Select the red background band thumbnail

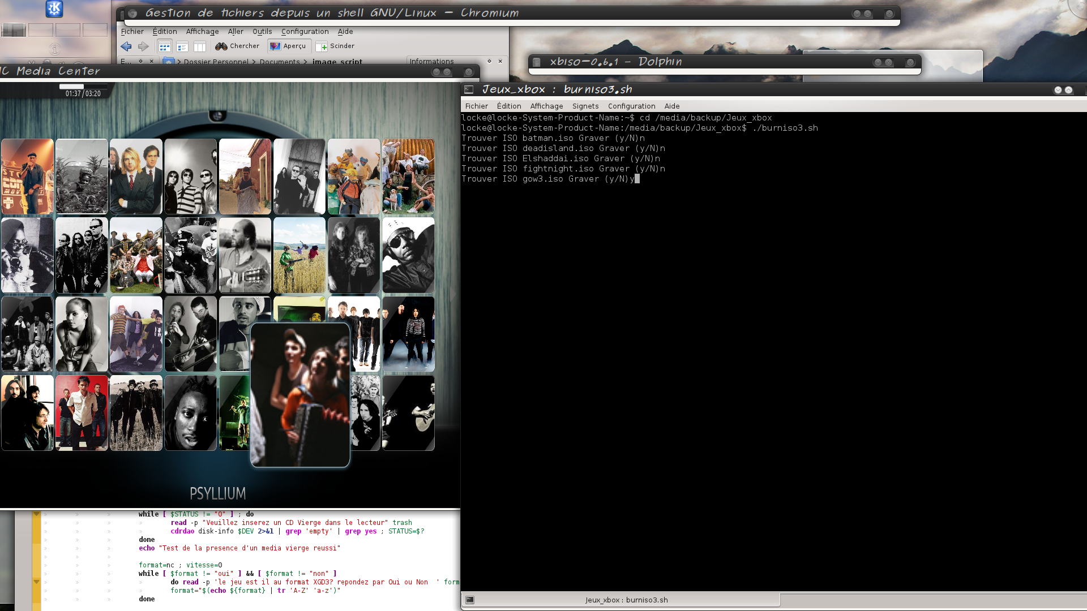82,413
